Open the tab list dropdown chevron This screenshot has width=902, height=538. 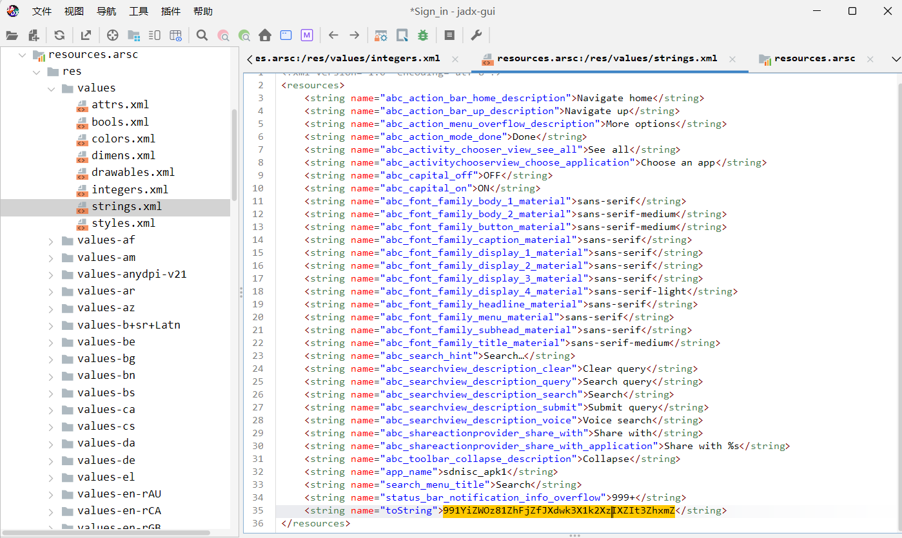(x=896, y=59)
